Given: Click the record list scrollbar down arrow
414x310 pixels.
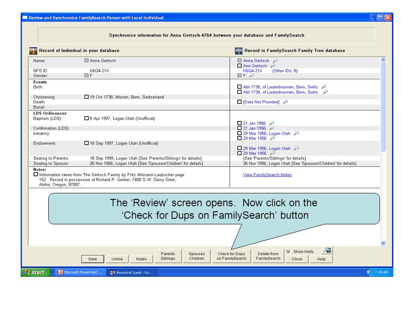Looking at the screenshot, I should pyautogui.click(x=383, y=243).
